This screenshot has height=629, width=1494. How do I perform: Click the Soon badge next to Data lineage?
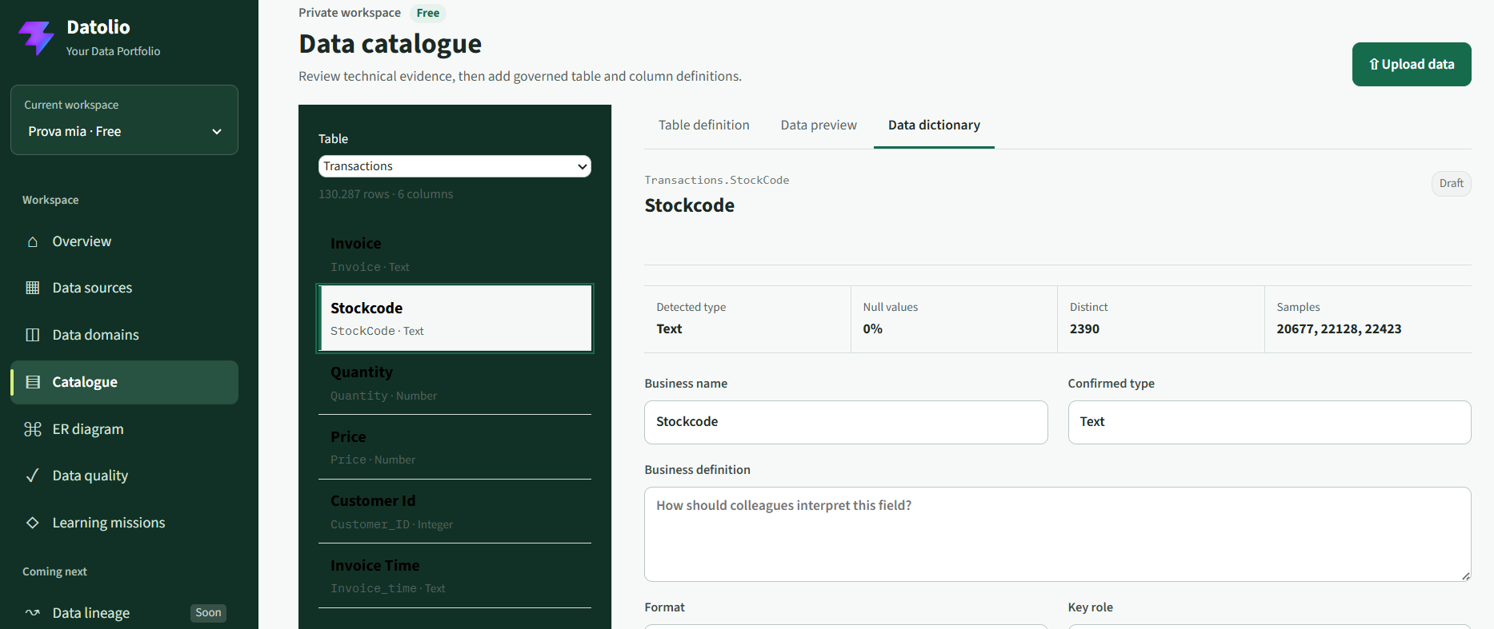pos(208,613)
